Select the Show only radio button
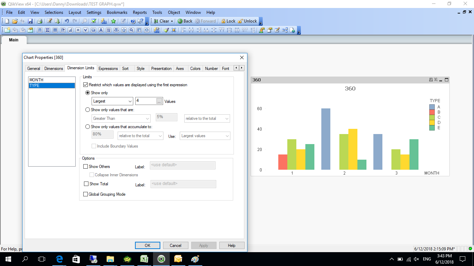This screenshot has width=474, height=266. tap(87, 93)
